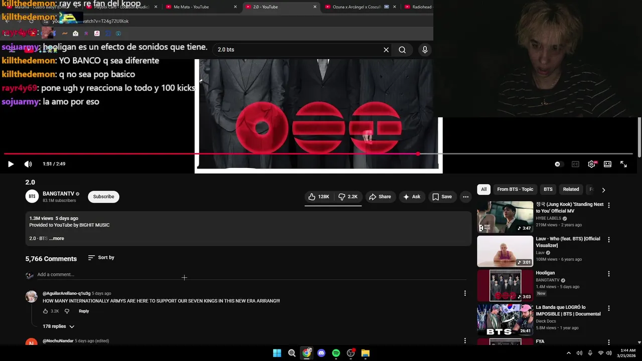Open options for 'Lauv - Who' video
642x361 pixels.
click(609, 240)
